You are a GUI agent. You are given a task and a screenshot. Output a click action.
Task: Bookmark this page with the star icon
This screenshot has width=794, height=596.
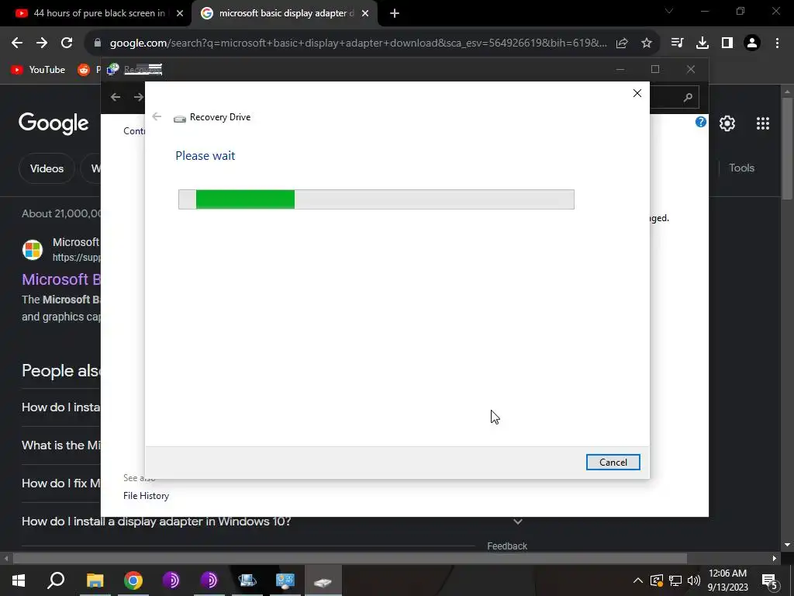647,43
